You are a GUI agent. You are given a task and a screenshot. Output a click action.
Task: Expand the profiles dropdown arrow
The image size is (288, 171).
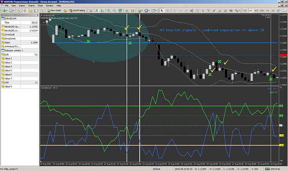tap(14, 11)
